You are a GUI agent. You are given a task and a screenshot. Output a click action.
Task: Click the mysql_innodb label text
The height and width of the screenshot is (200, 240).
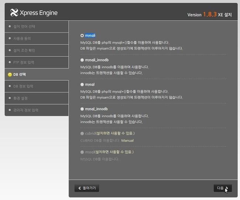tap(96, 109)
